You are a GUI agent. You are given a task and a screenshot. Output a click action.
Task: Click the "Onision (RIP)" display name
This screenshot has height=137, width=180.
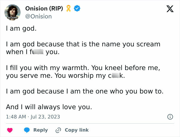click(x=44, y=8)
